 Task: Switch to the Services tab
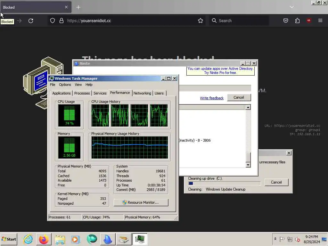[x=100, y=93]
